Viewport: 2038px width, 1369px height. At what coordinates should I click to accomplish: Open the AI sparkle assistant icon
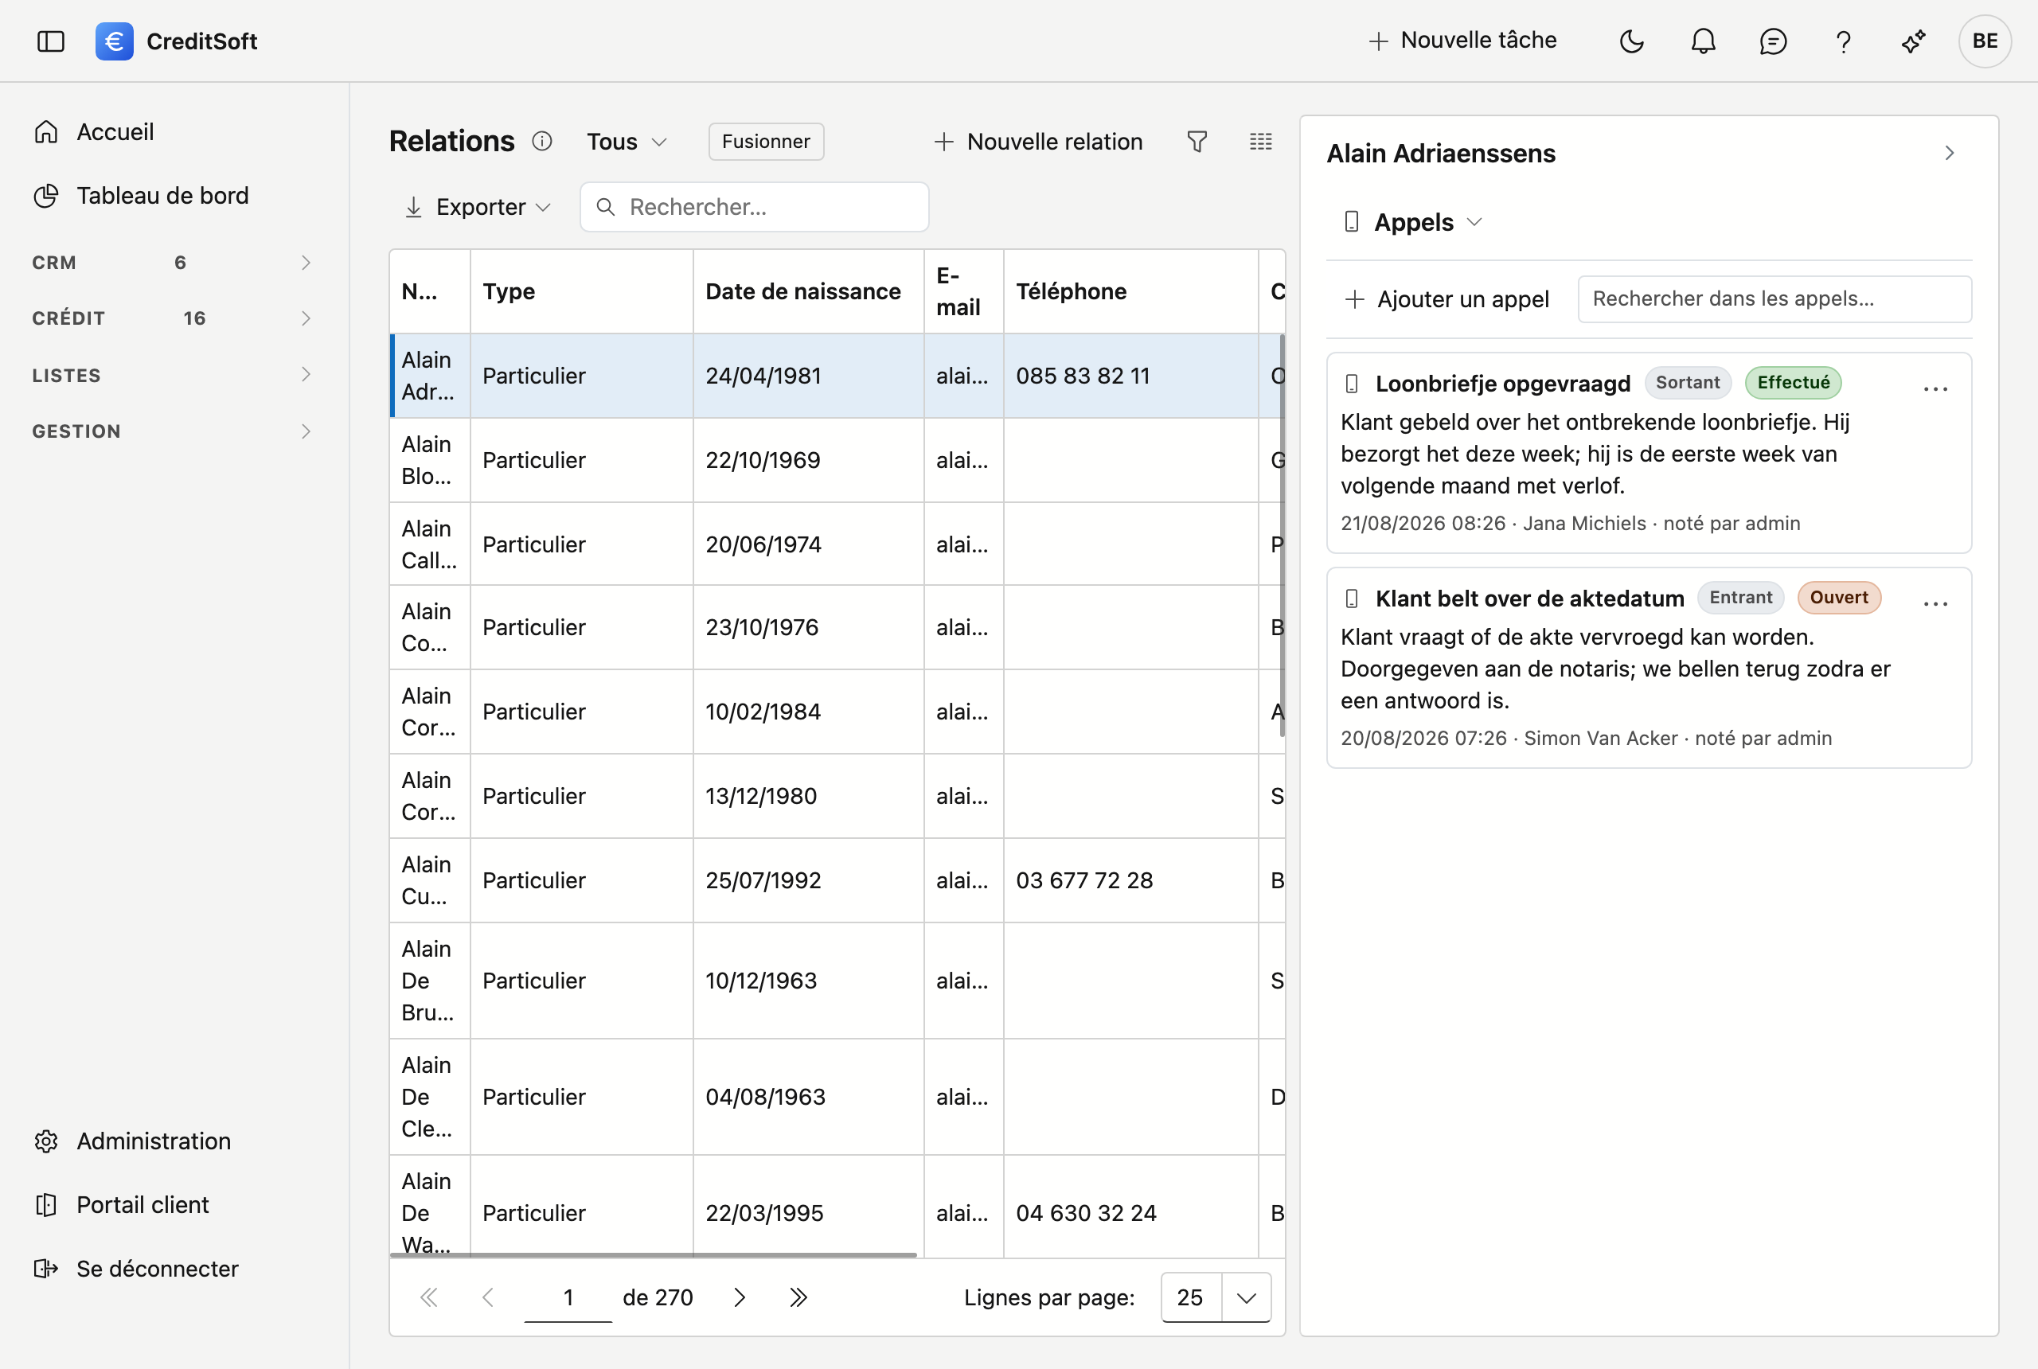tap(1913, 41)
